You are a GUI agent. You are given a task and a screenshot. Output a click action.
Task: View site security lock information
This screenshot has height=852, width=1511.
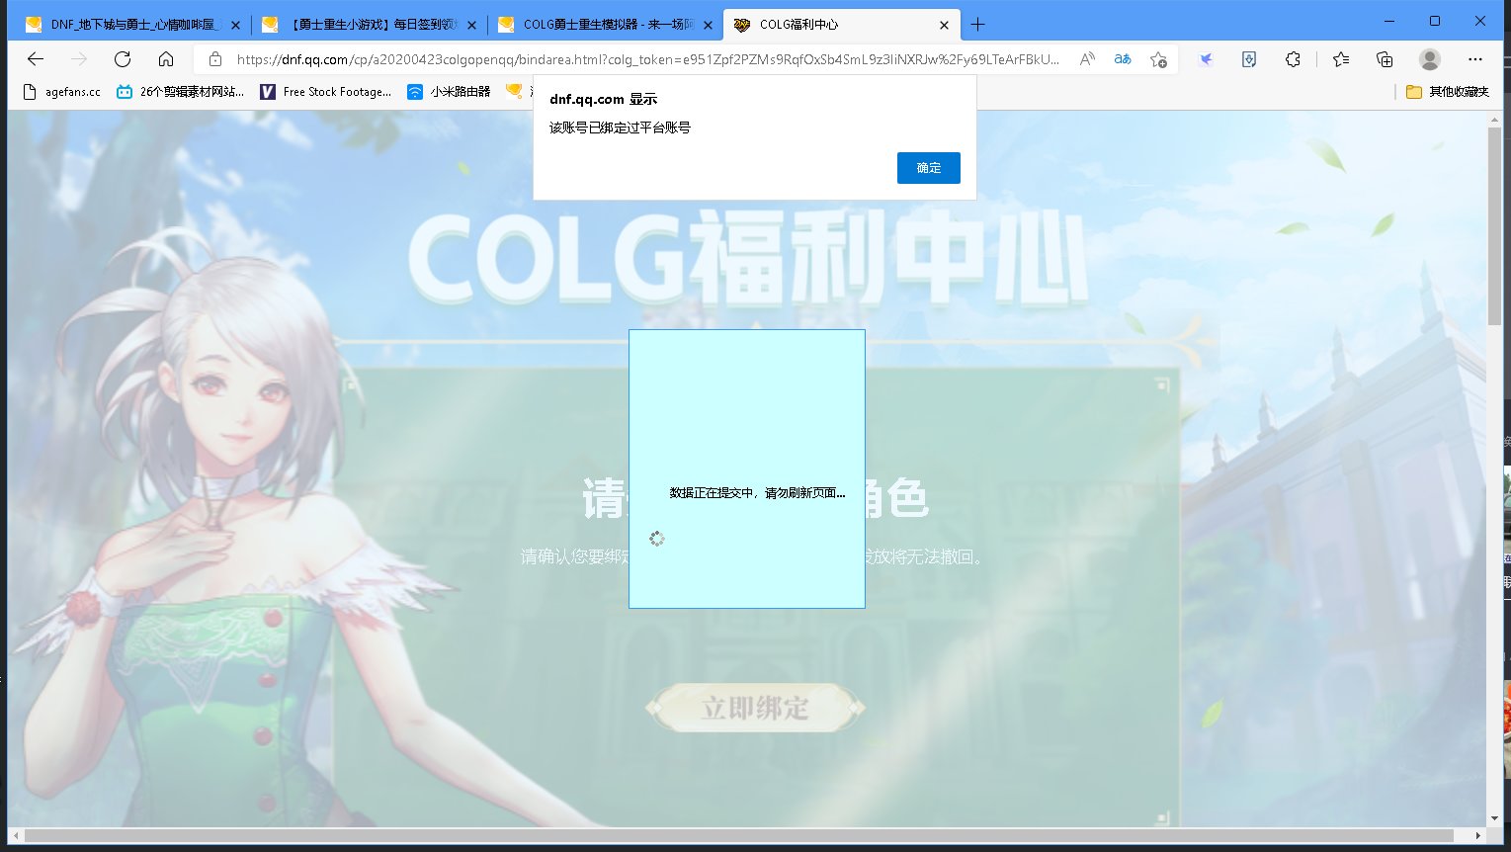pos(215,59)
